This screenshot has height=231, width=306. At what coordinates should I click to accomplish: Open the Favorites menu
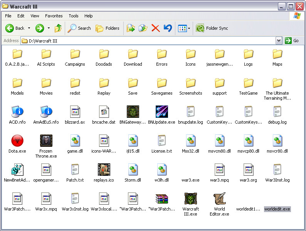tap(54, 16)
